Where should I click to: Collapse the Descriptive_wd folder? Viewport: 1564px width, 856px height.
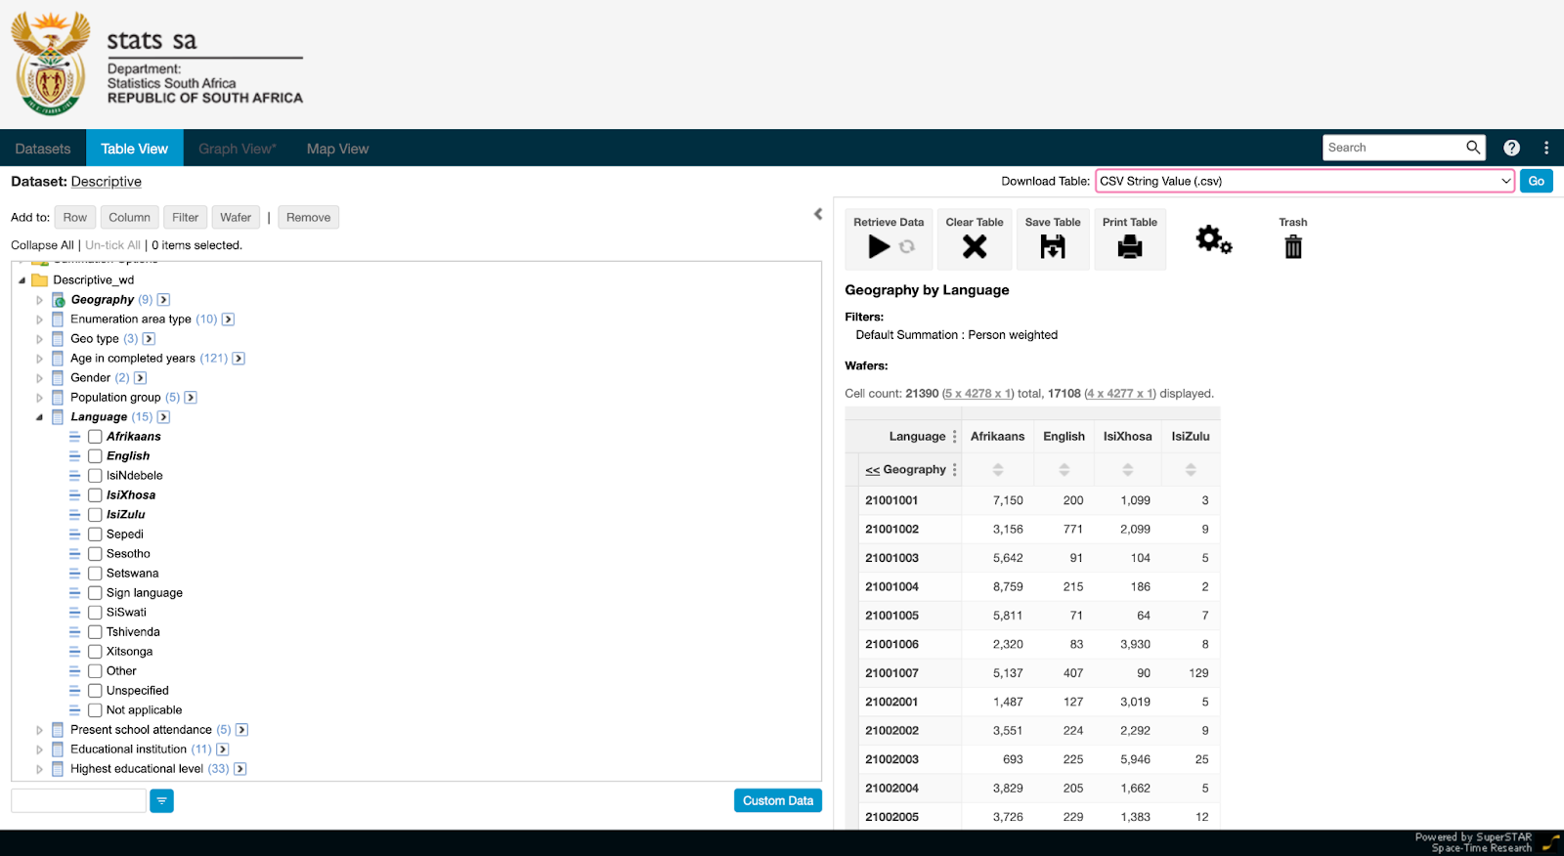point(22,280)
